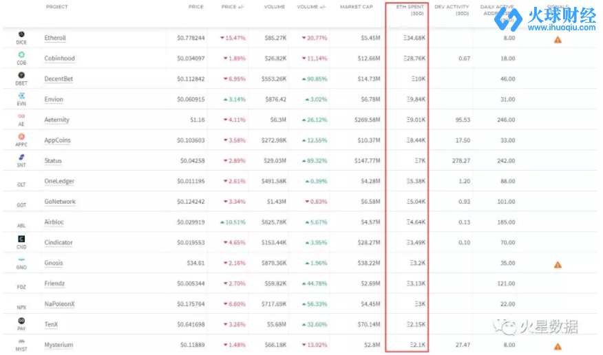Open the Gnosis project link
This screenshot has width=603, height=355.
[x=54, y=263]
